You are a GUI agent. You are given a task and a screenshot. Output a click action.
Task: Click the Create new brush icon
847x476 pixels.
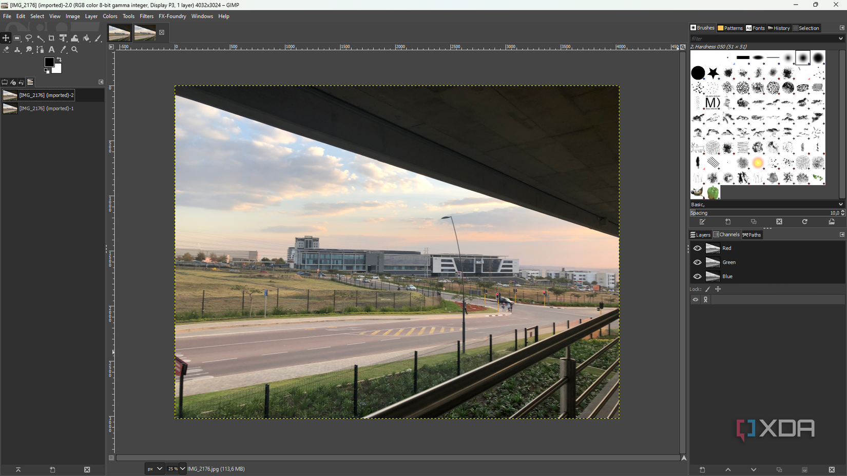pyautogui.click(x=728, y=222)
